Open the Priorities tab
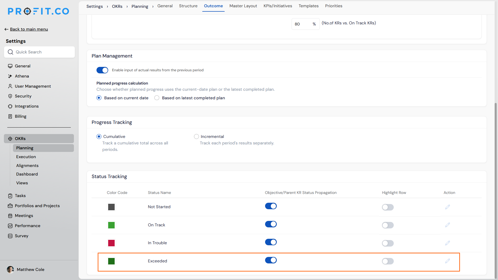498x280 pixels. pos(334,6)
